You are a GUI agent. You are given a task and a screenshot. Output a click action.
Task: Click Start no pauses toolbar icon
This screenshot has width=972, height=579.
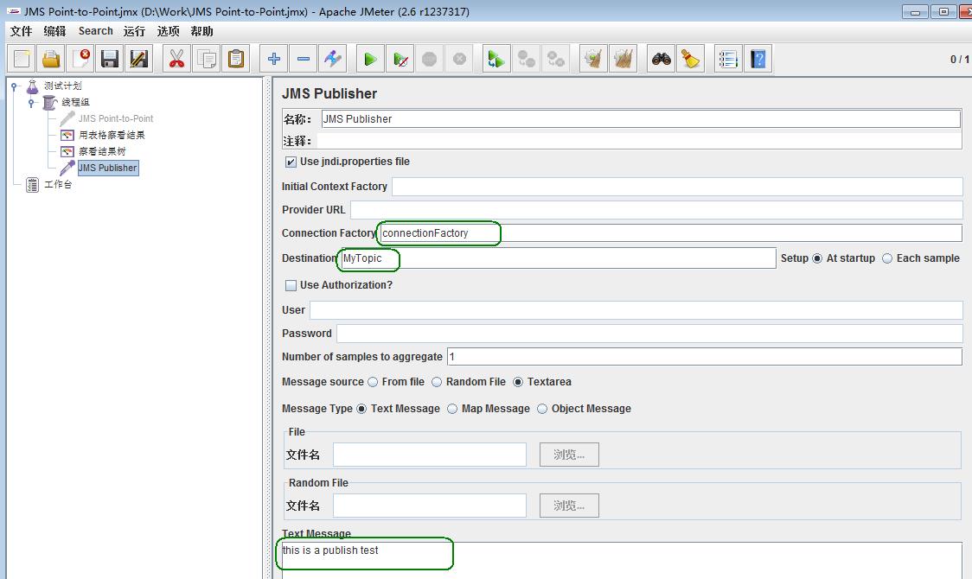pos(400,60)
